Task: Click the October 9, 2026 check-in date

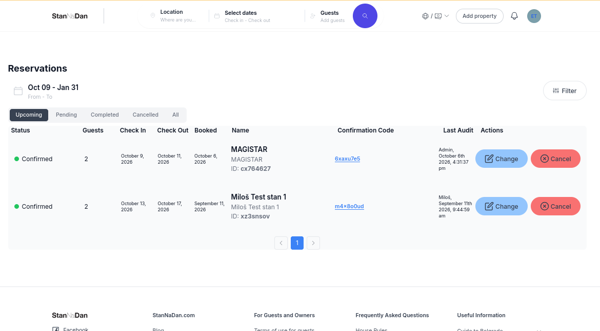Action: coord(132,159)
